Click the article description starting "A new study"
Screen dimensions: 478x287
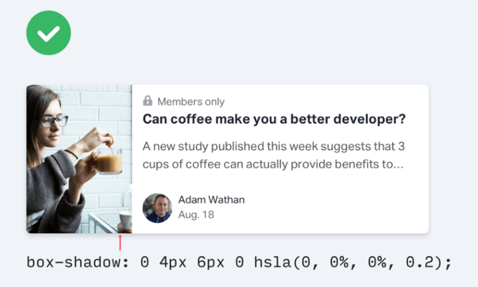coord(273,155)
